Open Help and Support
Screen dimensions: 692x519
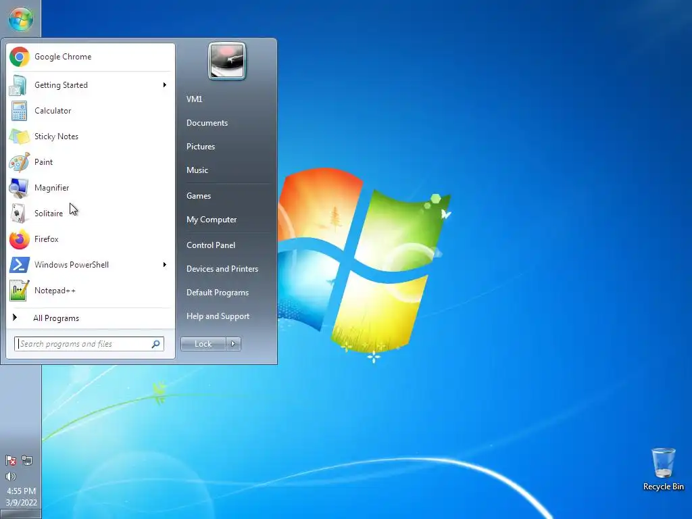click(218, 316)
